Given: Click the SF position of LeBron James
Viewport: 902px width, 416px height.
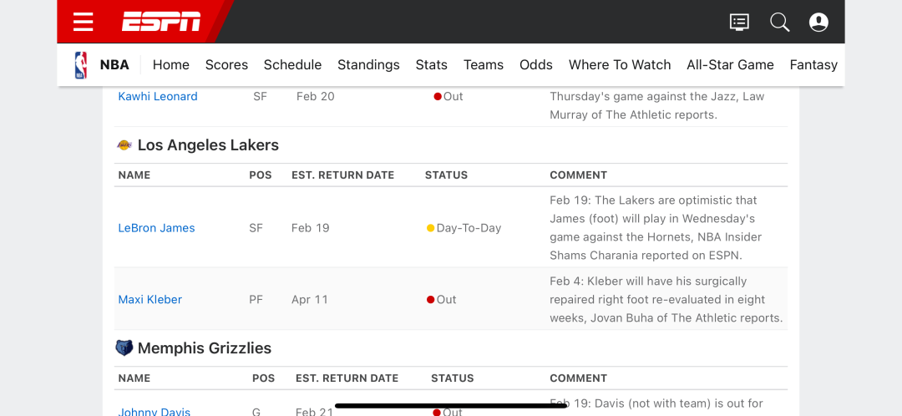Looking at the screenshot, I should click(256, 228).
